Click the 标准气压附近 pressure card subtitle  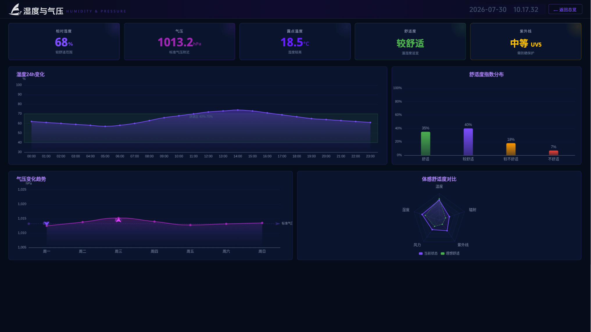click(179, 52)
